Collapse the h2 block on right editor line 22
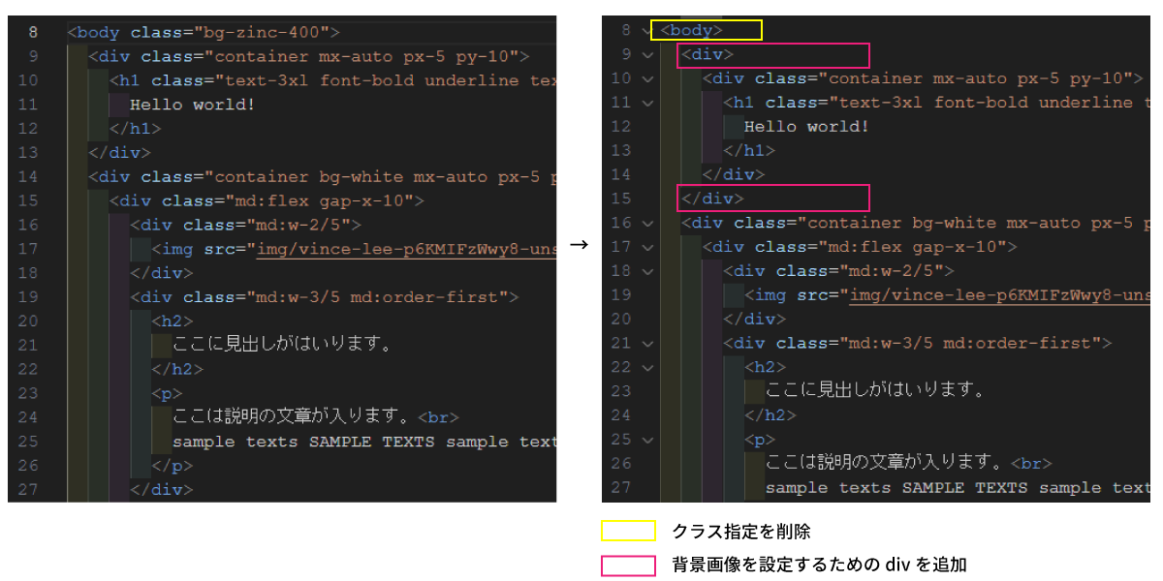The height and width of the screenshot is (581, 1163). (647, 368)
